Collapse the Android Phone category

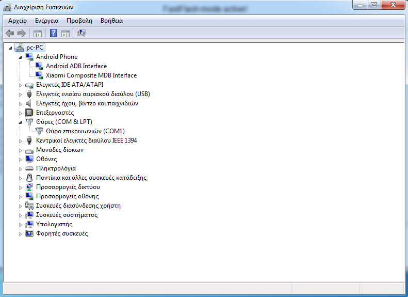[x=20, y=57]
